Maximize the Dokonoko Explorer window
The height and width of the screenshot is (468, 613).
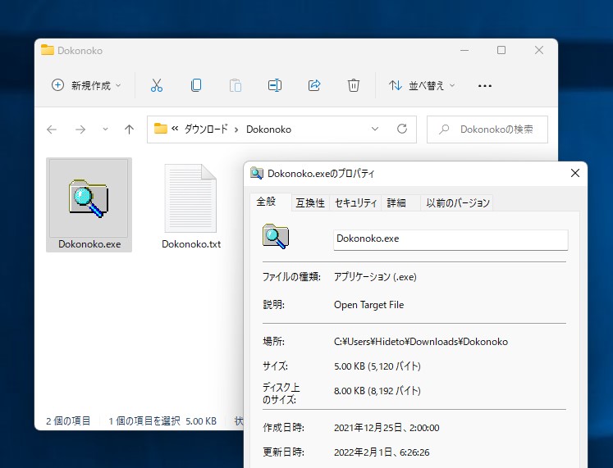(501, 50)
